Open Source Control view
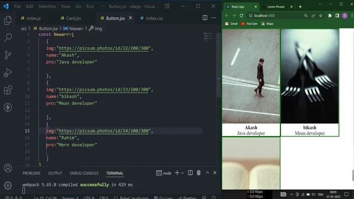 8,55
